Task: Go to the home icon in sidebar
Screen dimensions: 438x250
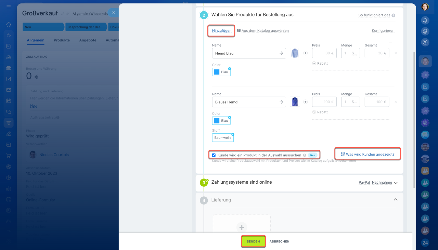Action: coord(9,24)
